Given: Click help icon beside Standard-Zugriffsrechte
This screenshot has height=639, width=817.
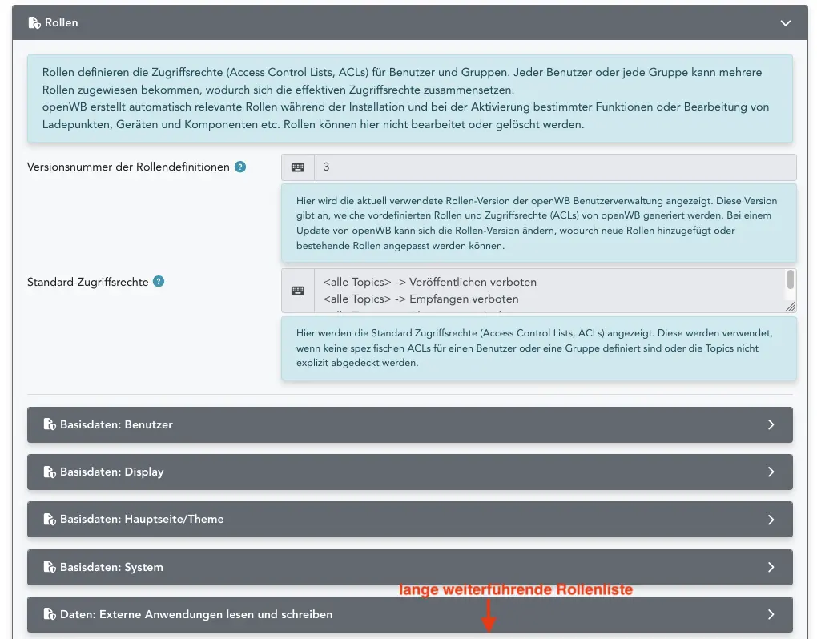Looking at the screenshot, I should click(x=159, y=282).
